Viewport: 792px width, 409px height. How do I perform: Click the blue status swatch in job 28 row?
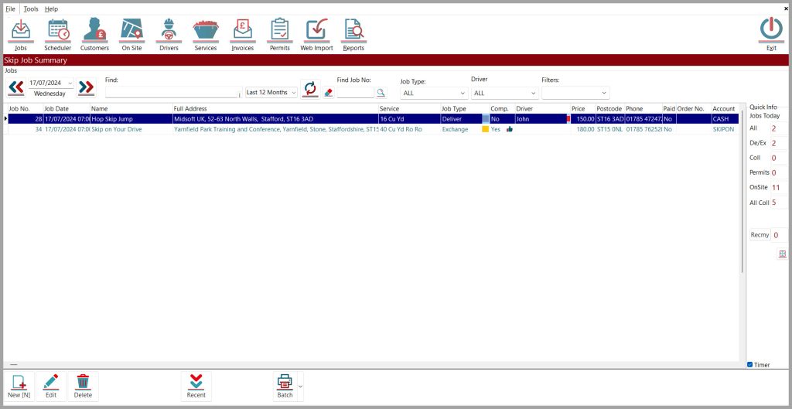pos(486,118)
